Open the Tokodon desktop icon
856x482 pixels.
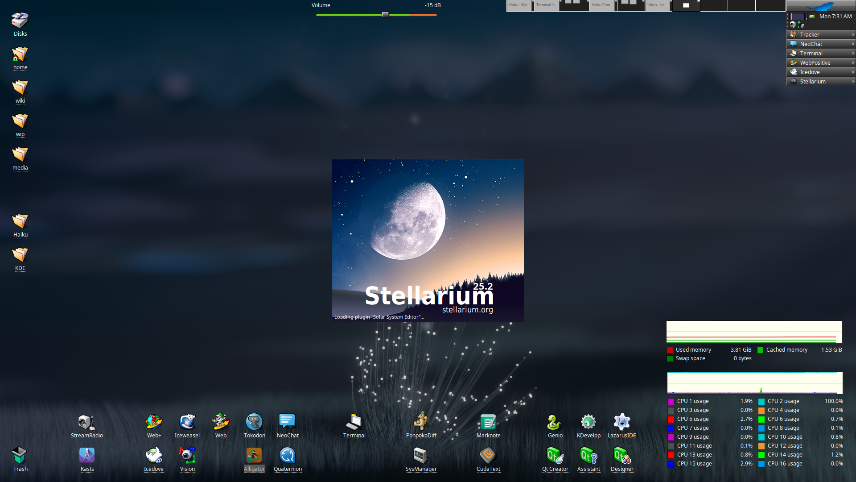[254, 422]
